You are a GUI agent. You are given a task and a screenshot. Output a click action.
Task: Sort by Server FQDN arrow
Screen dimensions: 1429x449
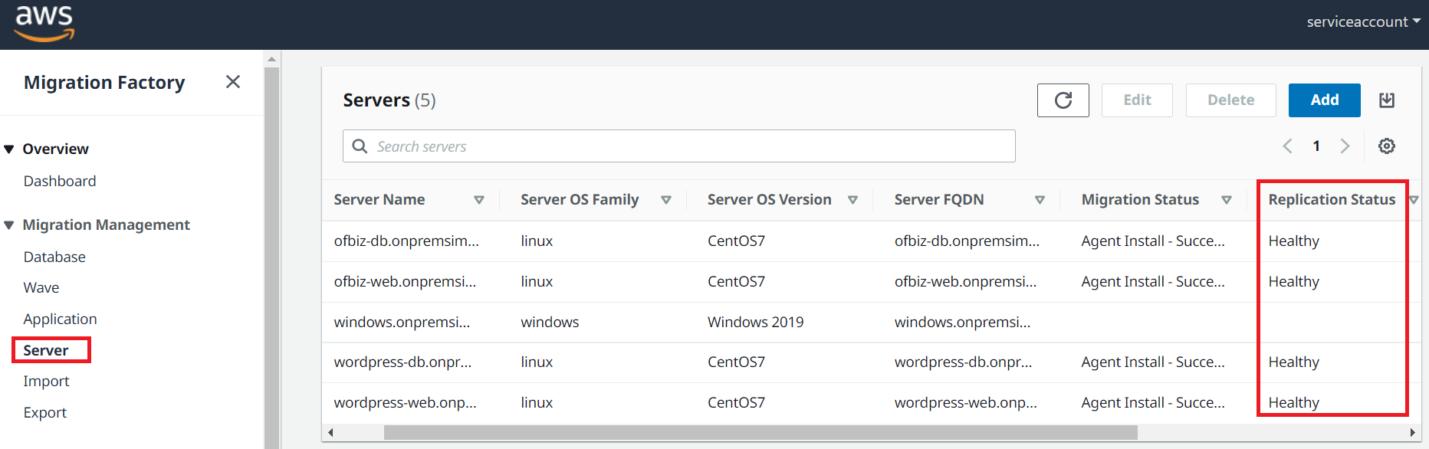click(1040, 200)
